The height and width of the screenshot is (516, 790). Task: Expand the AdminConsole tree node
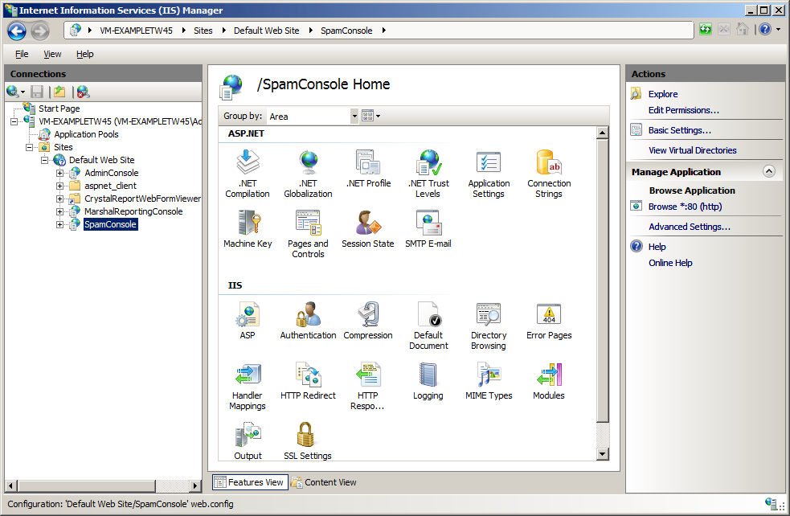[x=60, y=173]
